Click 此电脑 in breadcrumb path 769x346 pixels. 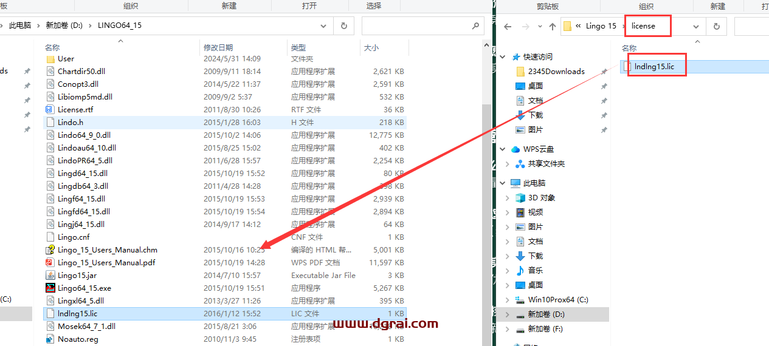20,26
